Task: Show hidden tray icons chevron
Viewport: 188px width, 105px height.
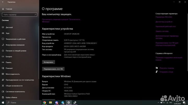Action: pyautogui.click(x=158, y=103)
